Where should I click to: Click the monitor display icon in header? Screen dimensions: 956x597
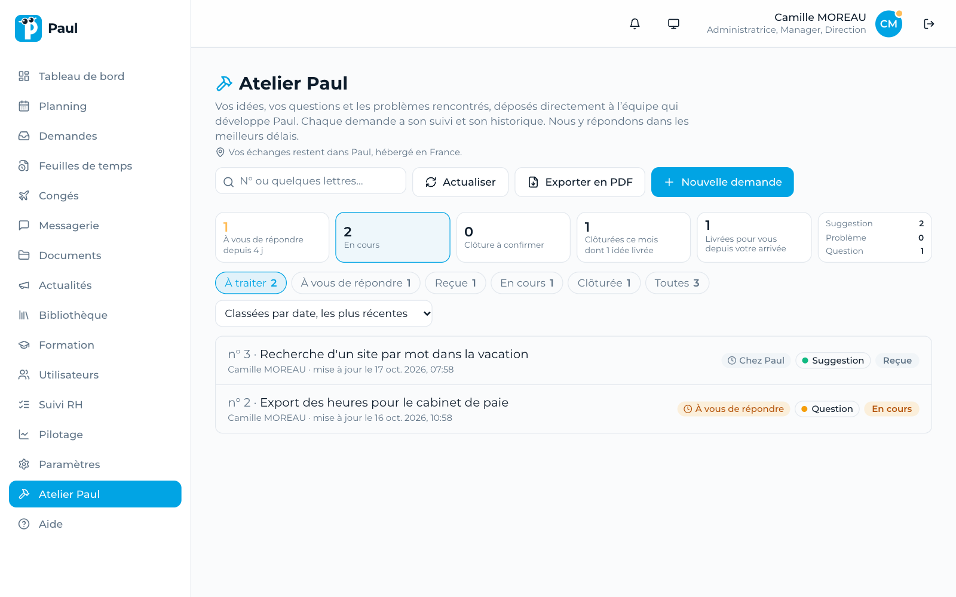673,24
